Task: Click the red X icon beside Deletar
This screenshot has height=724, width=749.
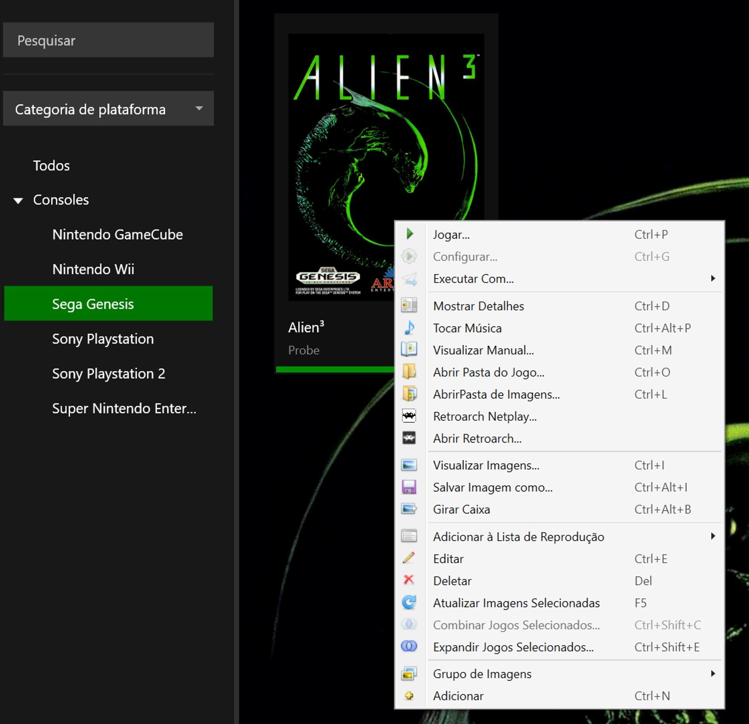Action: coord(409,580)
